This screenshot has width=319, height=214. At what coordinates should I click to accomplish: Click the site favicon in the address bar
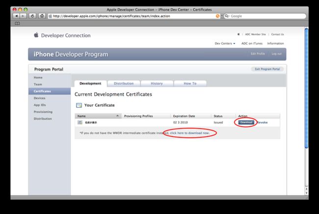coord(50,16)
